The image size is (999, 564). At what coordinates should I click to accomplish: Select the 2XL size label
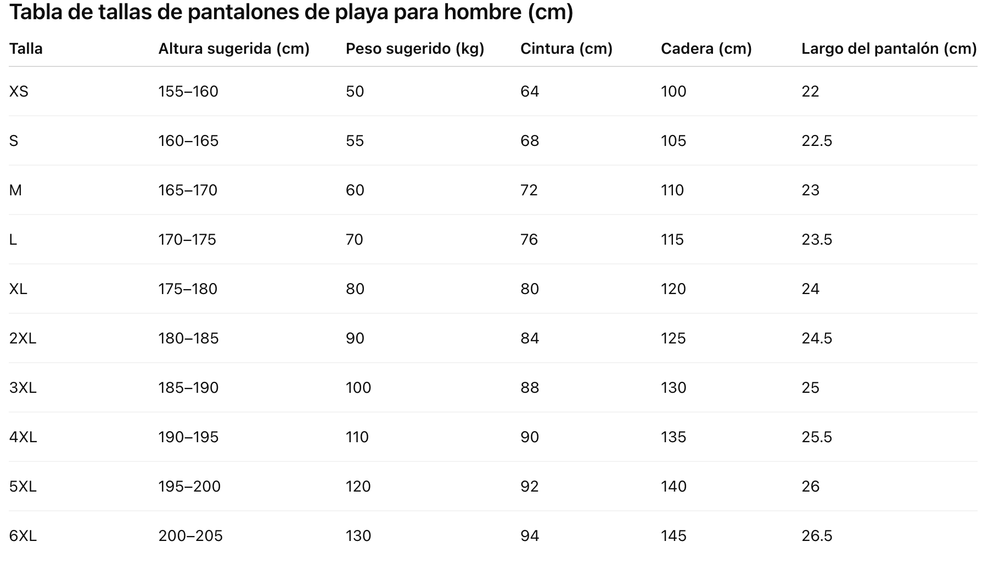[x=23, y=339]
